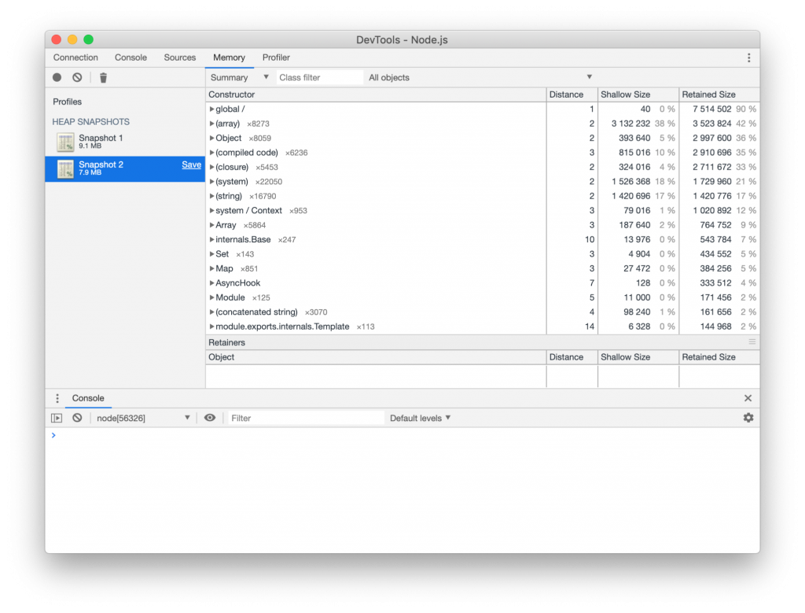Close the Console drawer
Image resolution: width=805 pixels, height=613 pixels.
click(748, 398)
